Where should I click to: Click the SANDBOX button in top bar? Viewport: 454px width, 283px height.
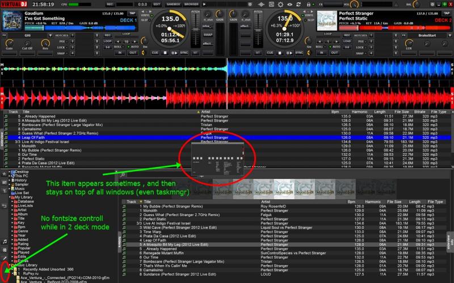[x=173, y=5]
